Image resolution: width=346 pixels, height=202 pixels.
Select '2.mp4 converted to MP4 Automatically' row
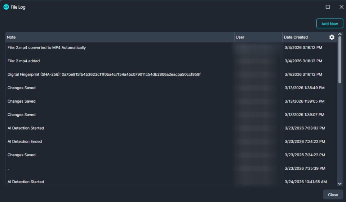click(47, 48)
